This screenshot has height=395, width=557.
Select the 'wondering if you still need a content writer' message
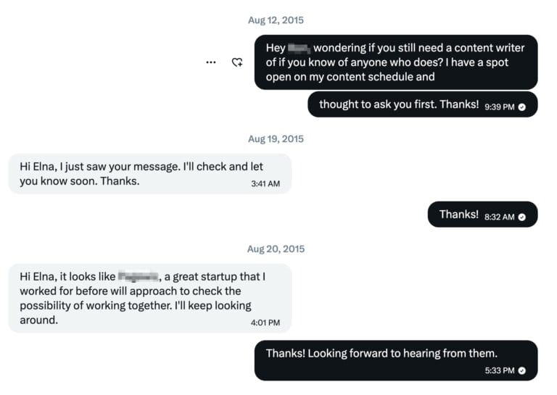pos(395,62)
